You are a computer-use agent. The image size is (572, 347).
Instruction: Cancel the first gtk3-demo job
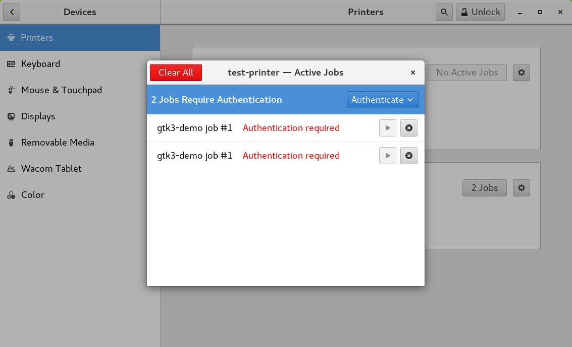coord(408,128)
